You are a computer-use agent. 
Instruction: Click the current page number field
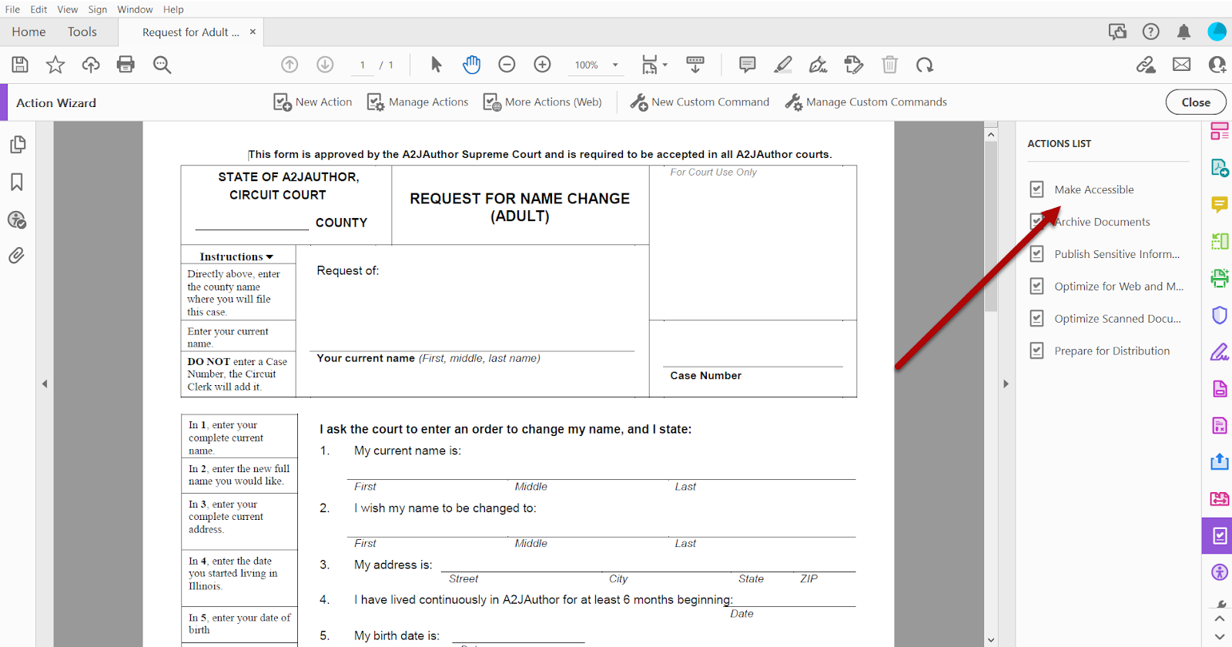(x=362, y=65)
